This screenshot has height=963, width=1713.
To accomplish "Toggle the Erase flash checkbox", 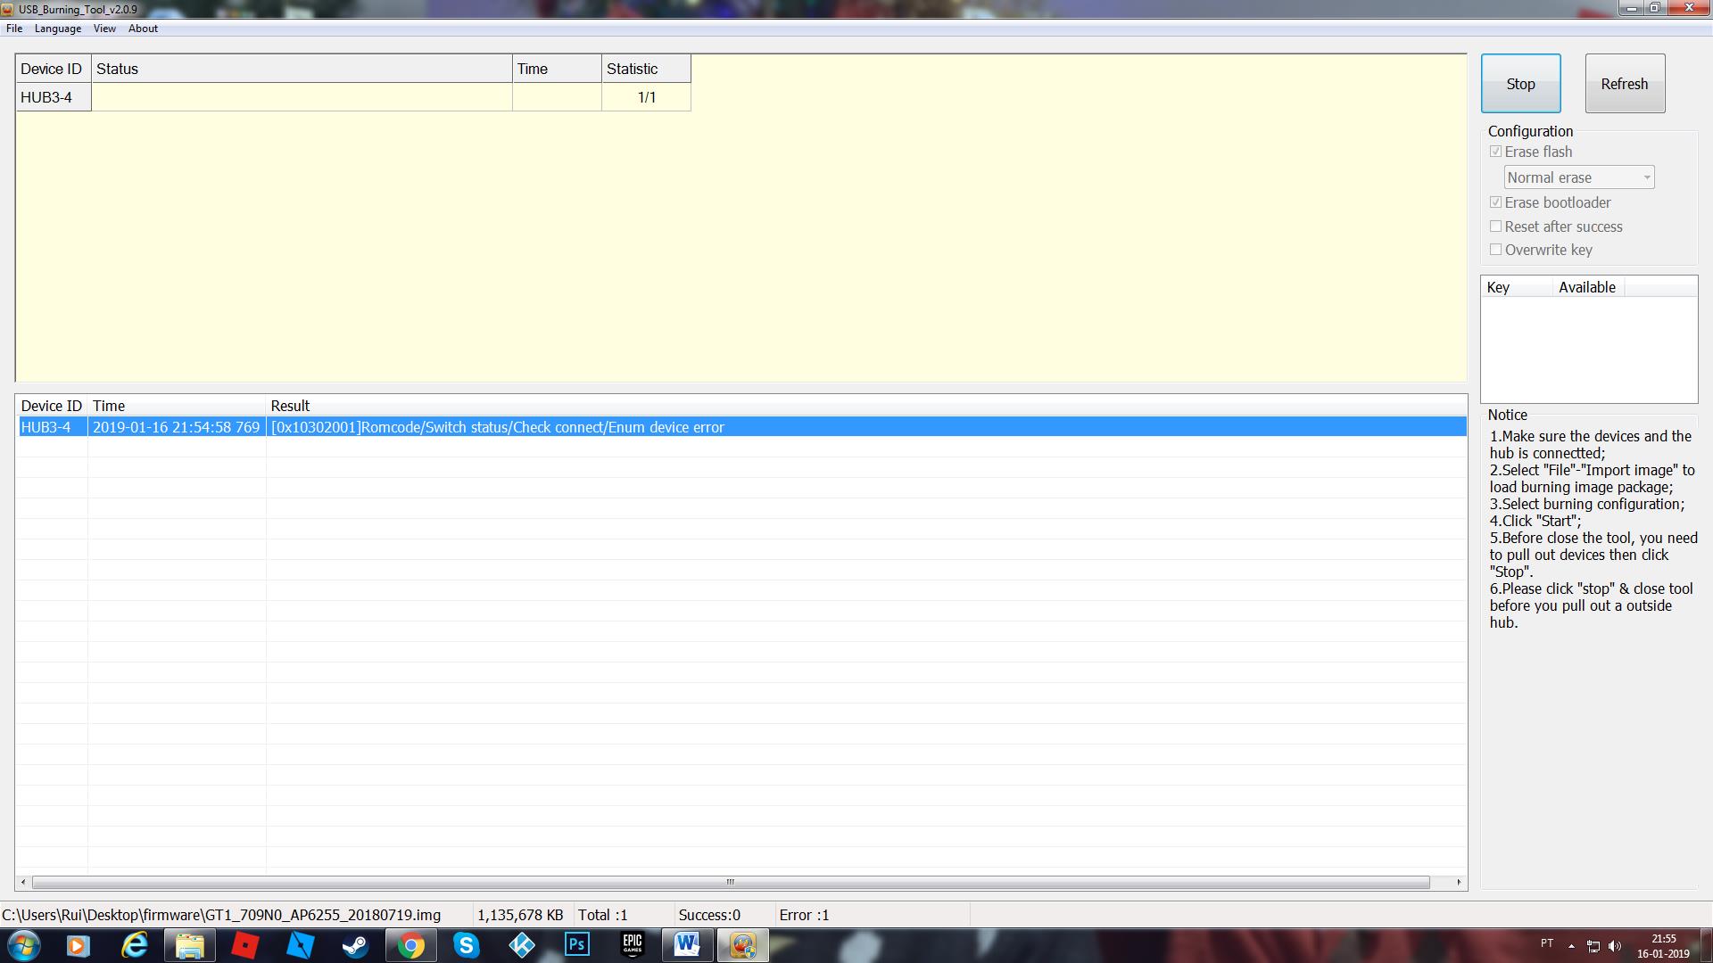I will pyautogui.click(x=1494, y=151).
